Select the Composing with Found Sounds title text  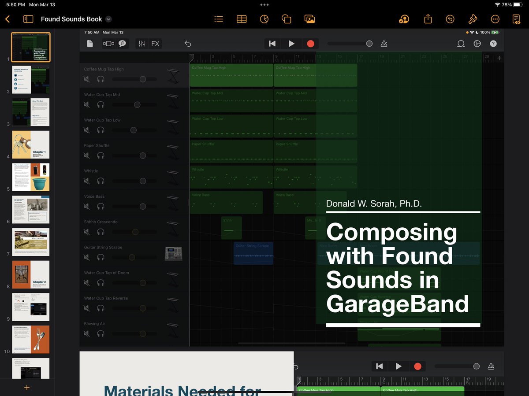[x=397, y=267]
